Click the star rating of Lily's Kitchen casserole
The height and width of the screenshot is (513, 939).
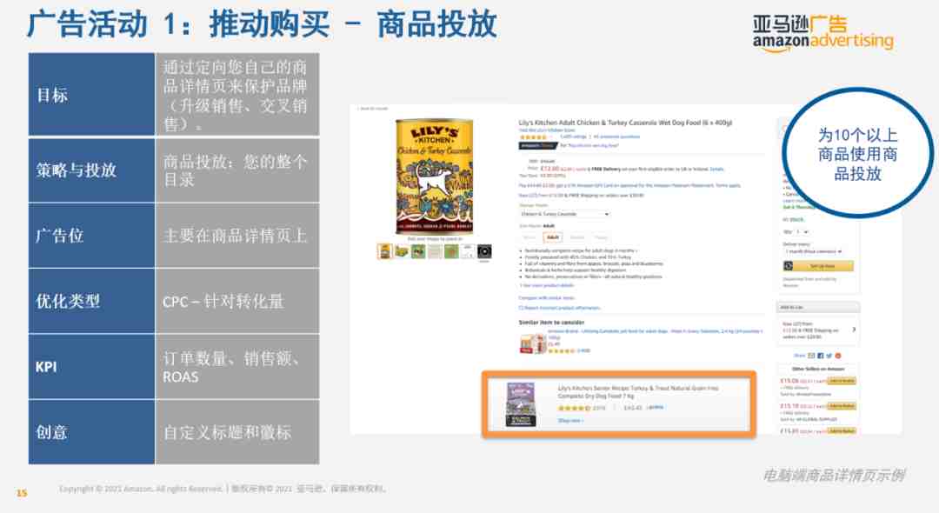point(532,137)
